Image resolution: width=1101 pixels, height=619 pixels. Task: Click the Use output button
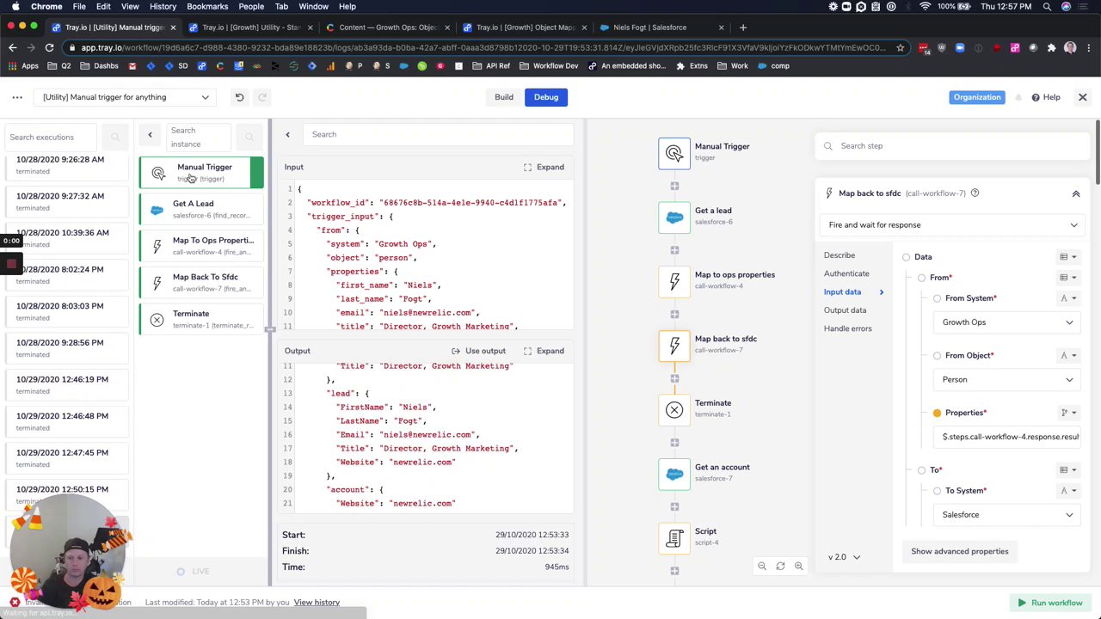point(479,352)
